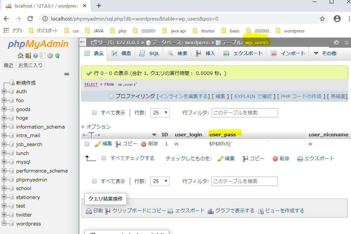351x234 pixels.
Task: Sort by user_pass column header
Action: pos(223,135)
